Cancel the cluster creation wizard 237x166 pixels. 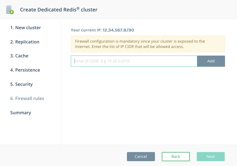pos(141,157)
